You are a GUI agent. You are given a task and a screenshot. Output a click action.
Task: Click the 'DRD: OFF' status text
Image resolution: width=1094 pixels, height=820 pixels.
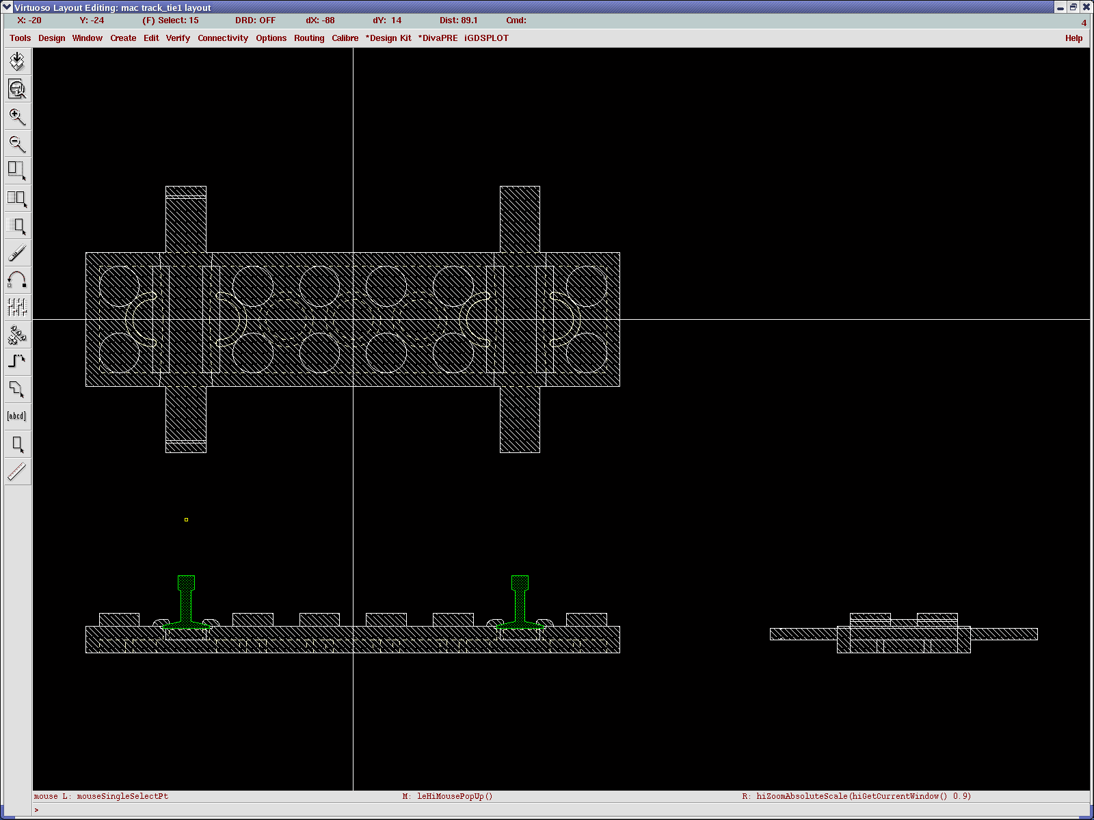[255, 20]
